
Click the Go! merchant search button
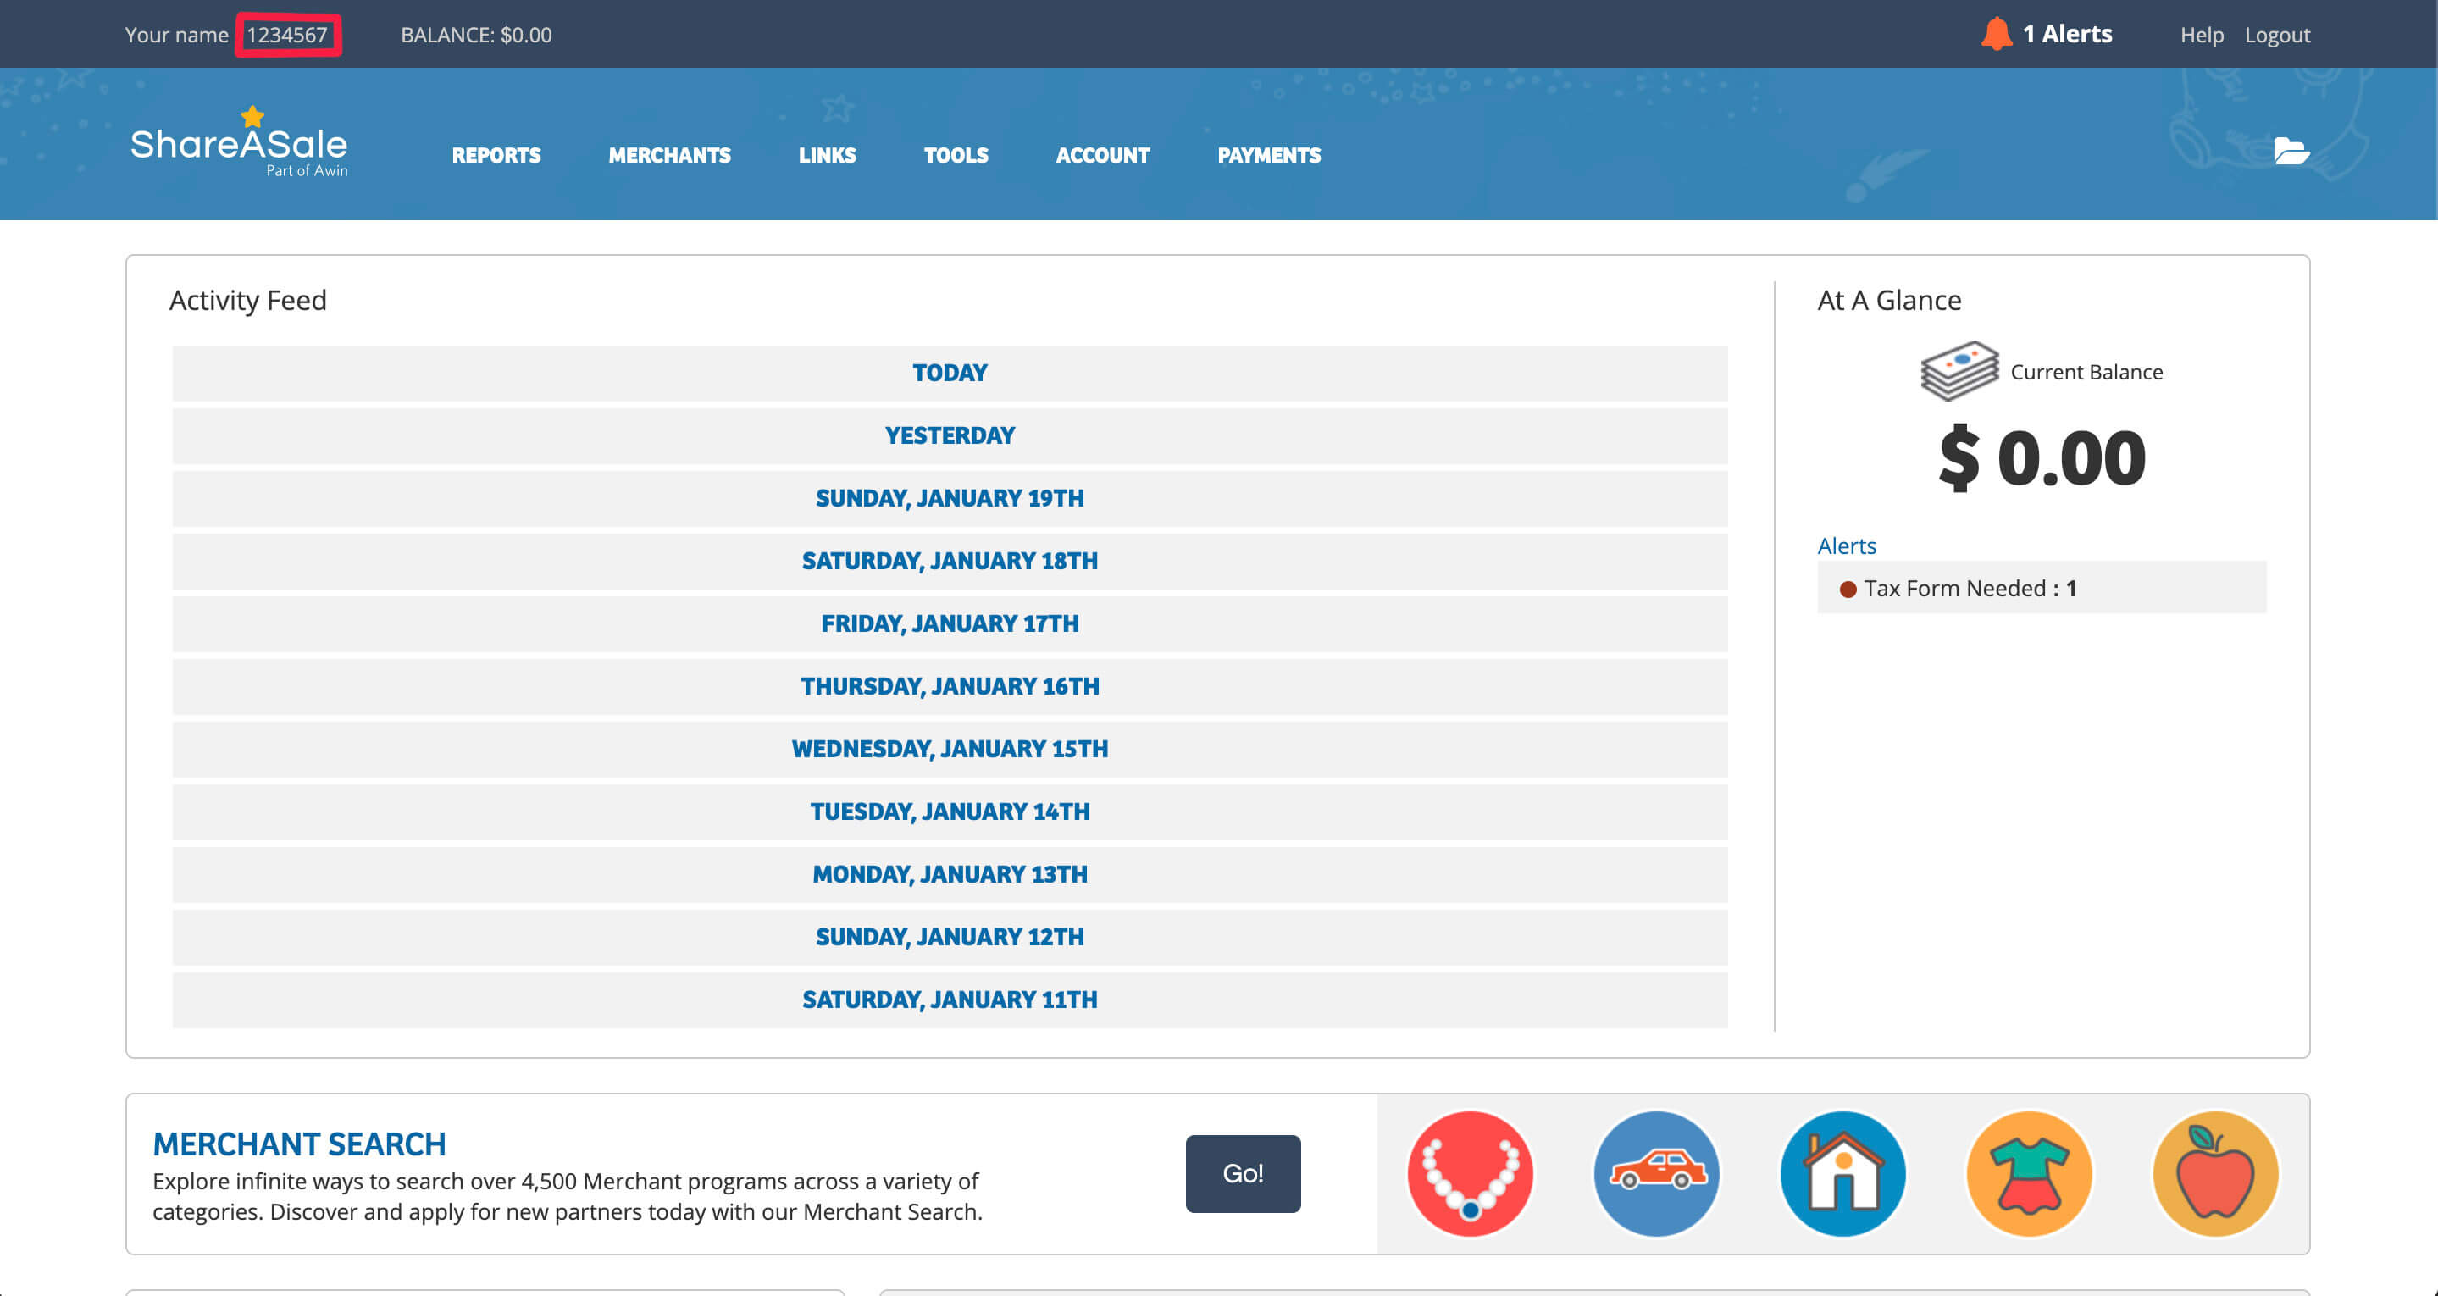click(1243, 1174)
